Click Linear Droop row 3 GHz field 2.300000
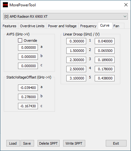 (76, 60)
